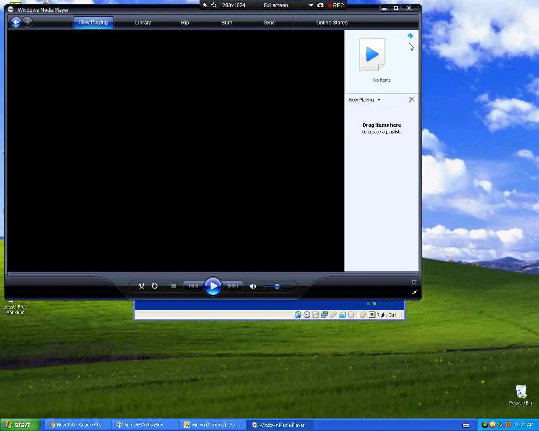The image size is (539, 431).
Task: Click the network connection tray icon
Action: pos(500,425)
